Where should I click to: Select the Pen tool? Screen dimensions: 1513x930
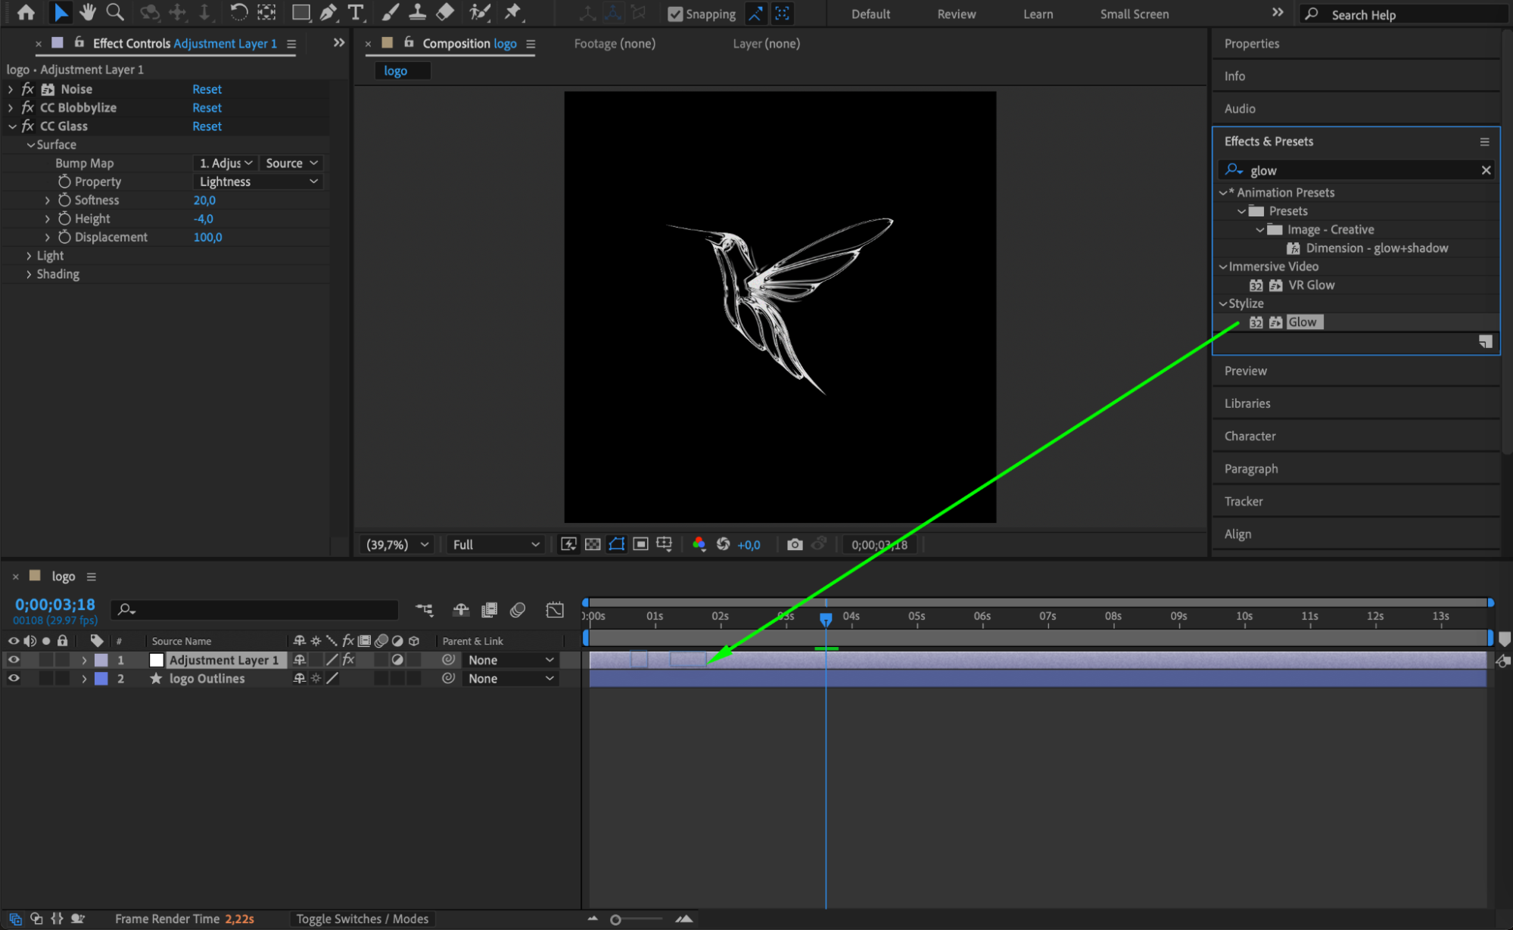click(x=328, y=12)
